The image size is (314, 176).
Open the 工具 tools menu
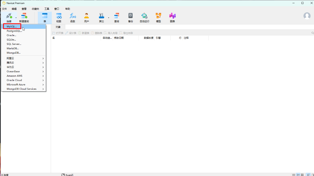pos(47,9)
